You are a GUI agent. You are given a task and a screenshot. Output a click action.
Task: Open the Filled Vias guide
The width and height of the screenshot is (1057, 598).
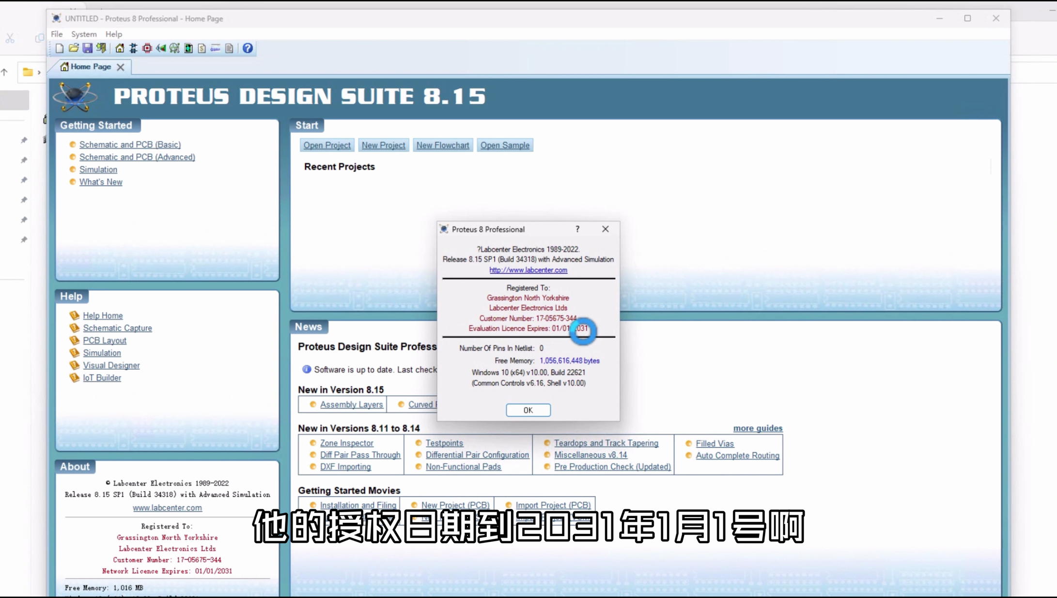[x=715, y=443]
